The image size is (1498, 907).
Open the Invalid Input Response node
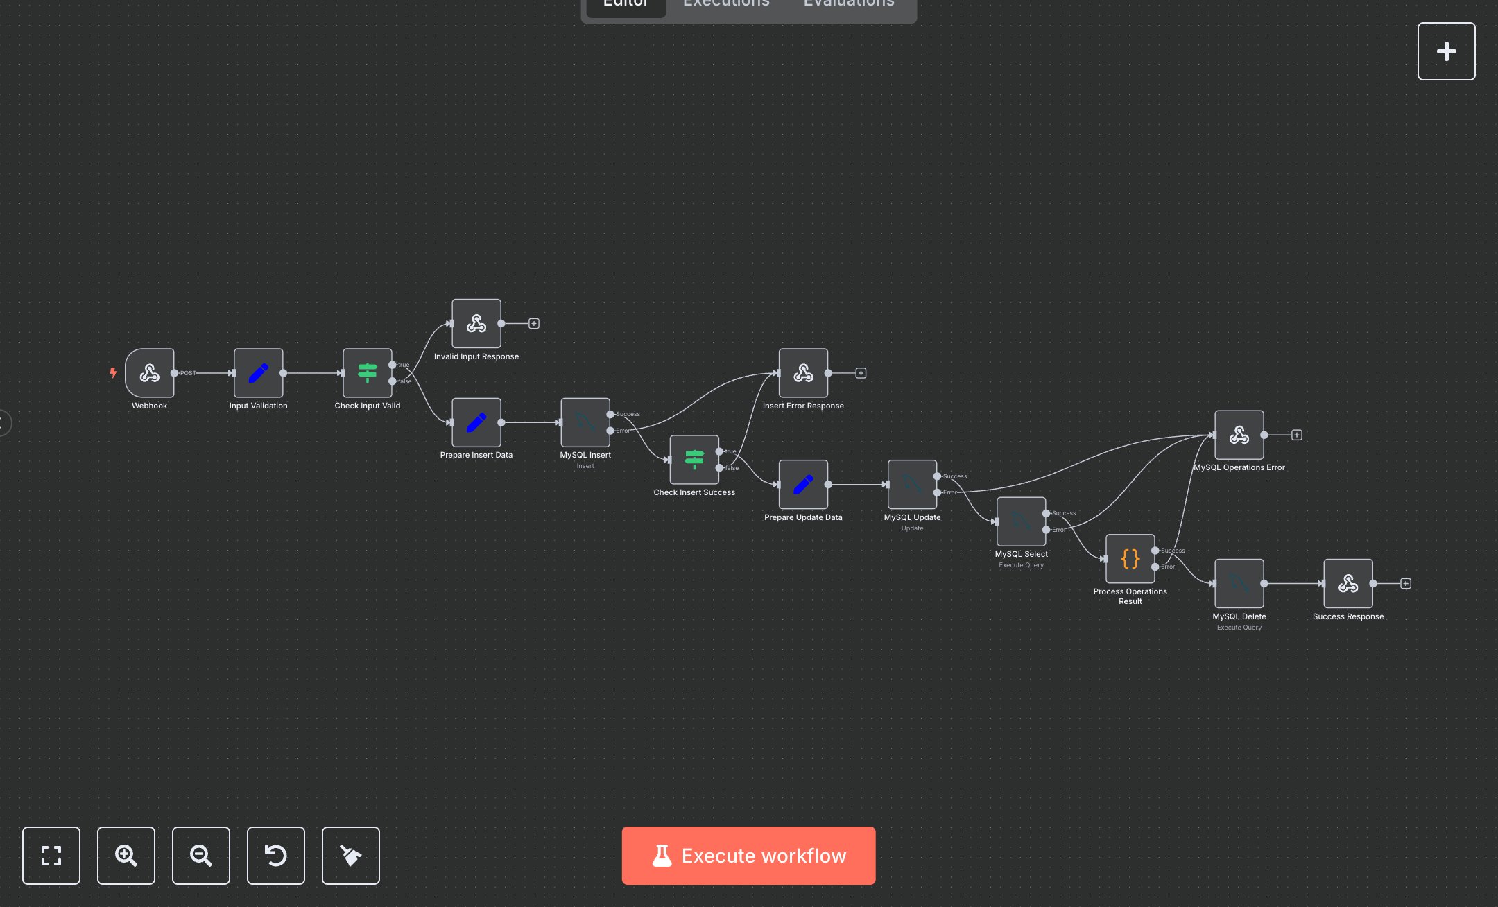476,324
